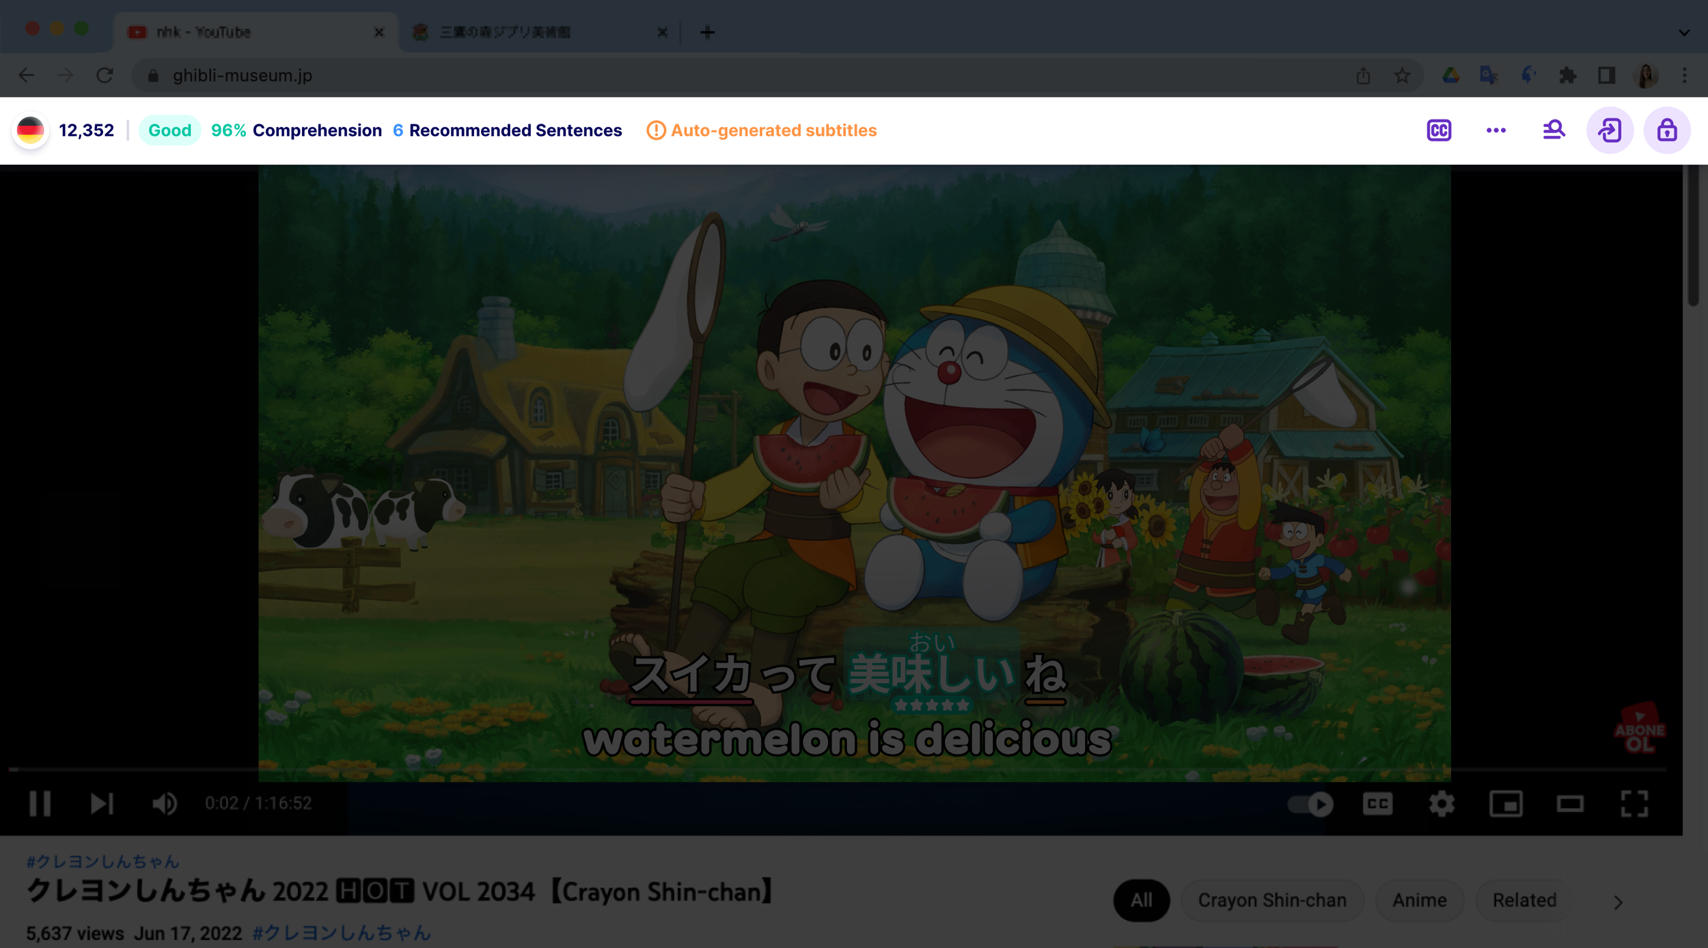Click the purple login arrow icon

pos(1609,130)
